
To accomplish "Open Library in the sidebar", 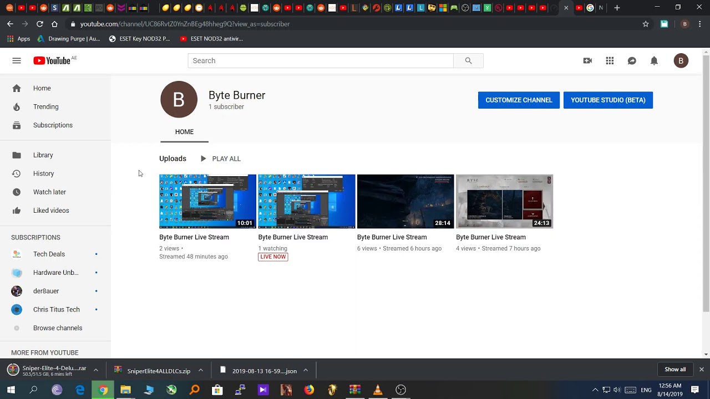I will [x=55, y=155].
